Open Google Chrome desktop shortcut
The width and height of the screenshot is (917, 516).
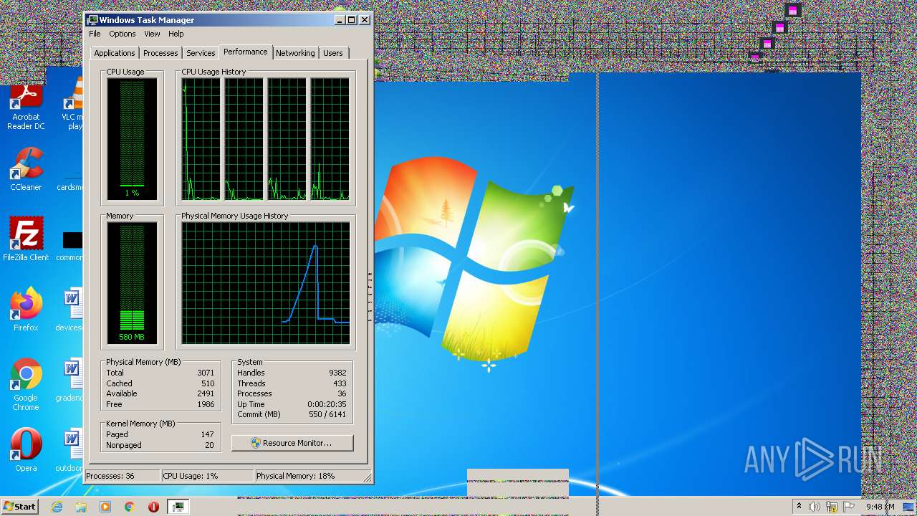coord(26,385)
